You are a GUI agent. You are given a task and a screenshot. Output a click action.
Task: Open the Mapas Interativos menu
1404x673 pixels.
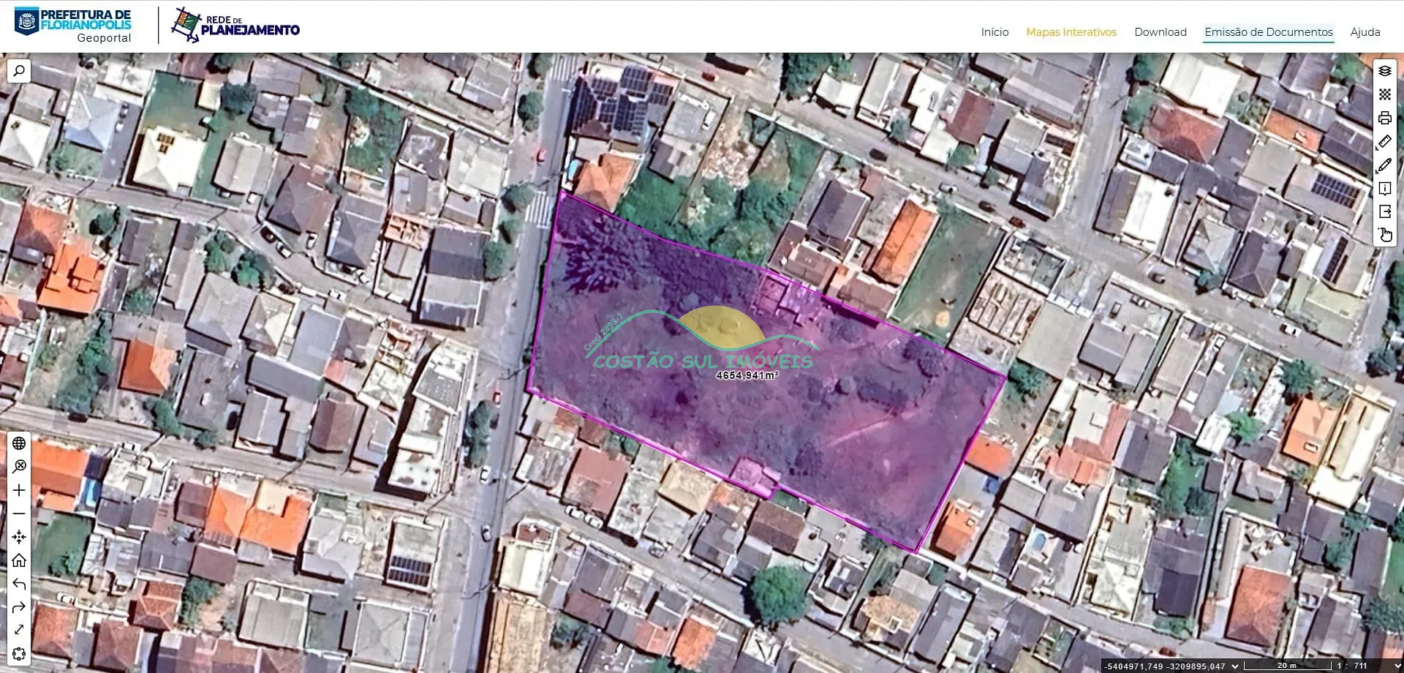tap(1071, 32)
